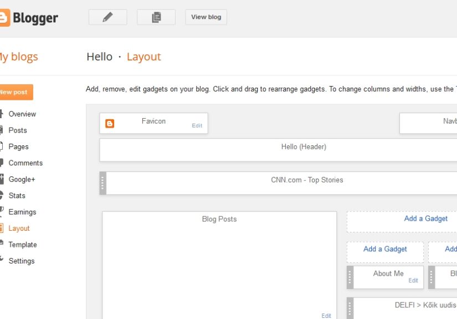Click the Google+ sidebar icon

pos(2,179)
